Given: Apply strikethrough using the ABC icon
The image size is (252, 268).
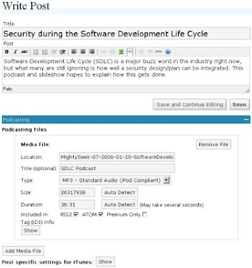Looking at the screenshot, I should (24, 52).
